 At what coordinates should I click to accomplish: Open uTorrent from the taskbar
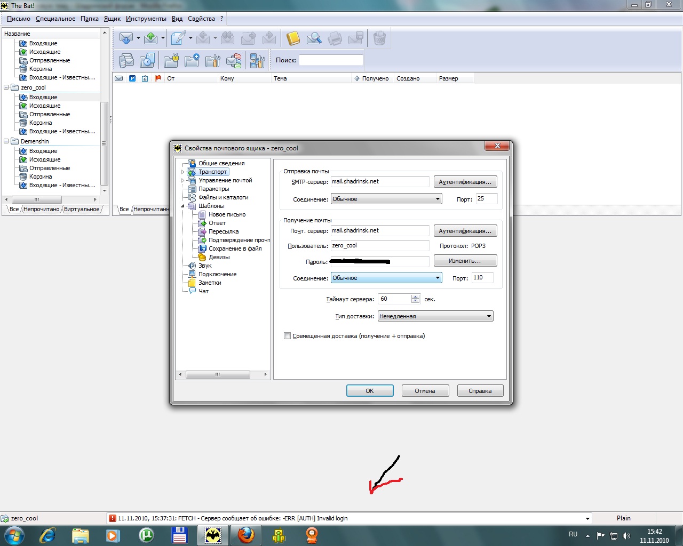click(x=146, y=535)
